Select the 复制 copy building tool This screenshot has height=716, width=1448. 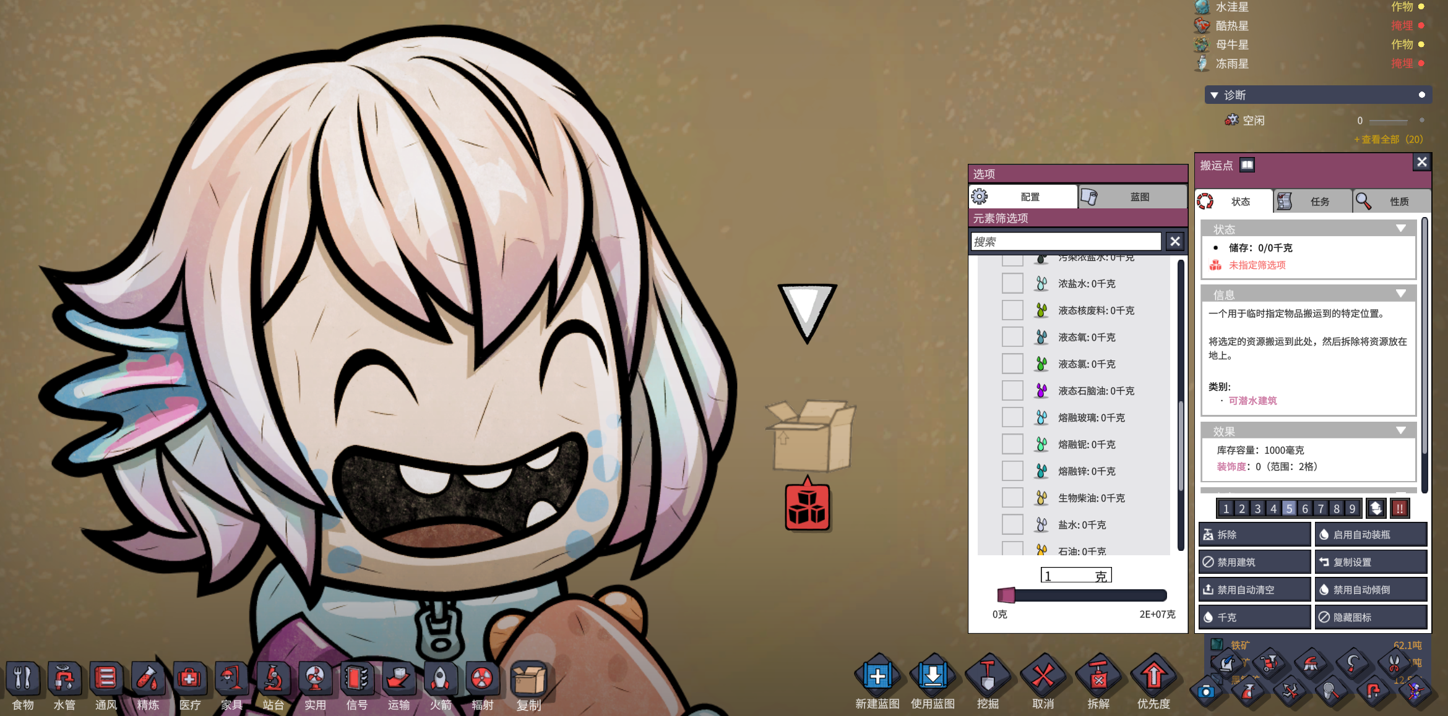pos(529,686)
